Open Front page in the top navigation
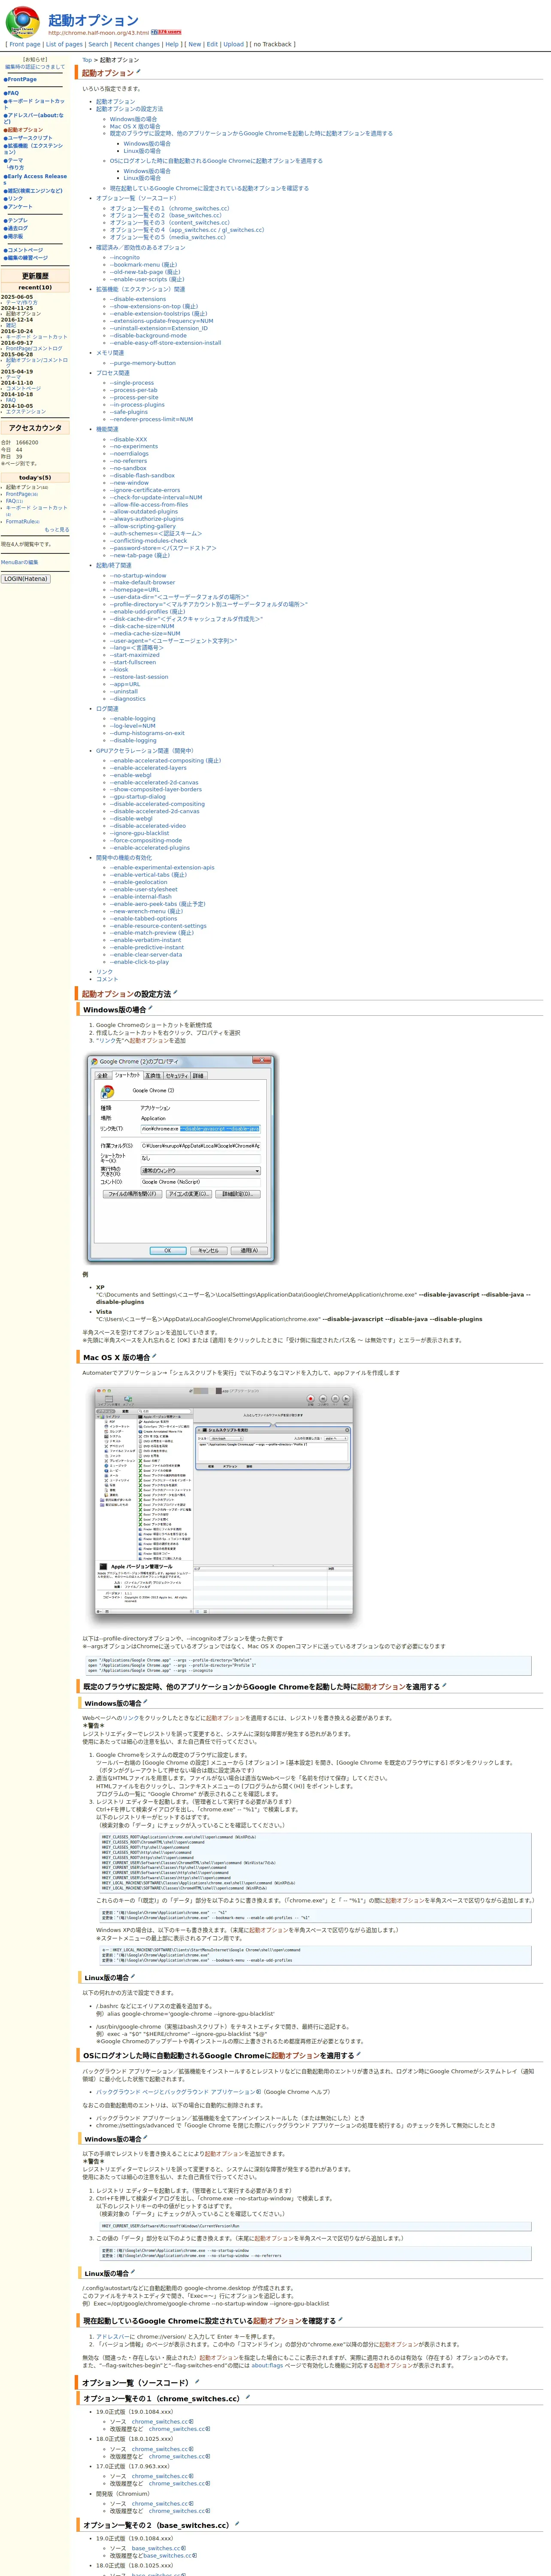The height and width of the screenshot is (2576, 551). [x=25, y=44]
